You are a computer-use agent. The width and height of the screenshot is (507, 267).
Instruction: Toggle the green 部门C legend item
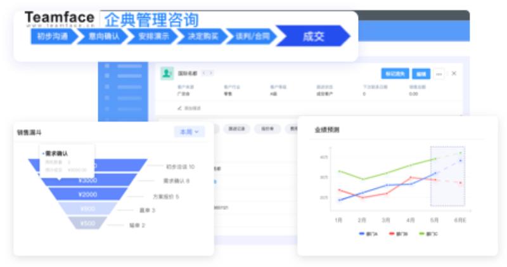[x=428, y=233]
